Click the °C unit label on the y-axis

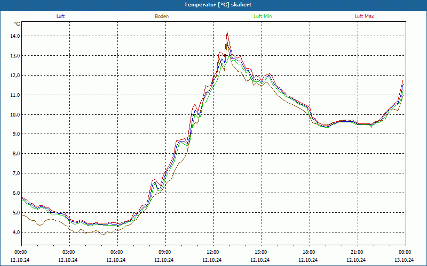[x=17, y=24]
